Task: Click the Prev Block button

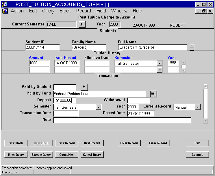Action: pyautogui.click(x=16, y=143)
